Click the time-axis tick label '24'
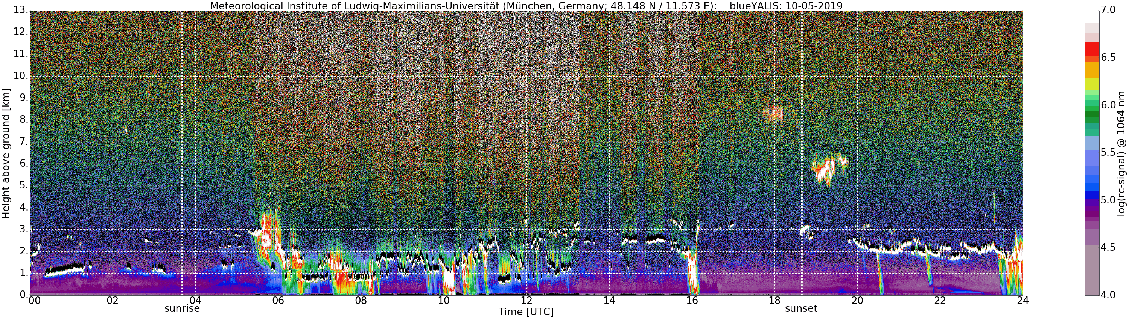Viewport: 1129px width, 319px height. click(x=1022, y=301)
